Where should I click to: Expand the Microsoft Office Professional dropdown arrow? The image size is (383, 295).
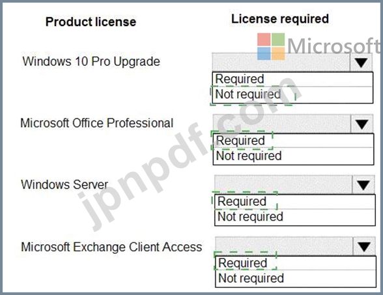tap(362, 124)
